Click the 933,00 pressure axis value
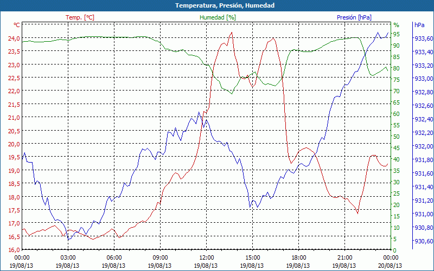Screen dimensions: 434x271 (424, 79)
